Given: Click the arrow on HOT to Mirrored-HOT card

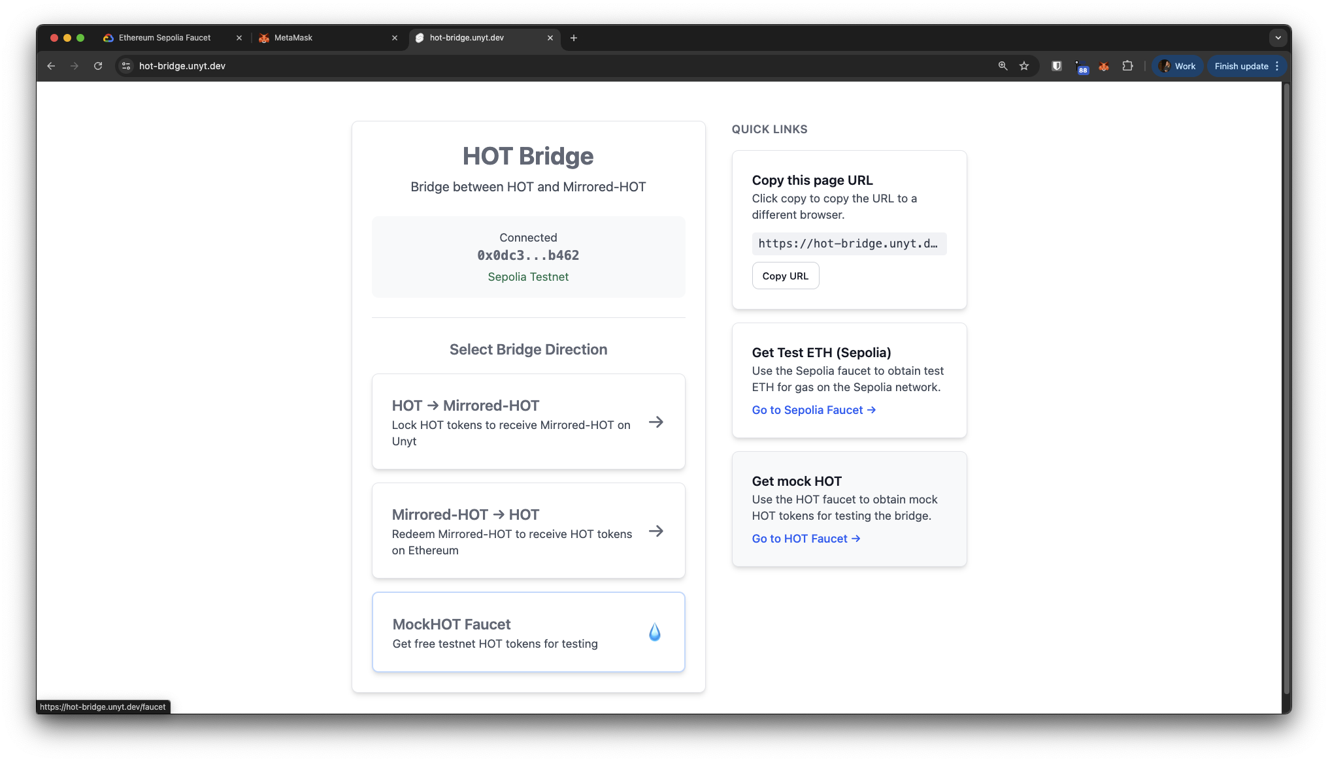Looking at the screenshot, I should [656, 422].
